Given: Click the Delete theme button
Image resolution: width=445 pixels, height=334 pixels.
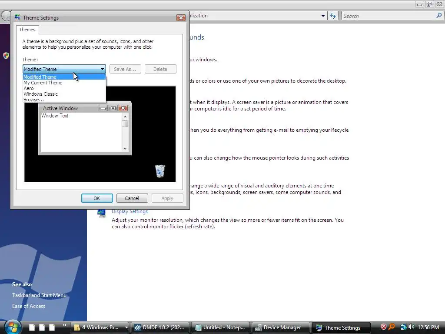Looking at the screenshot, I should (x=160, y=69).
